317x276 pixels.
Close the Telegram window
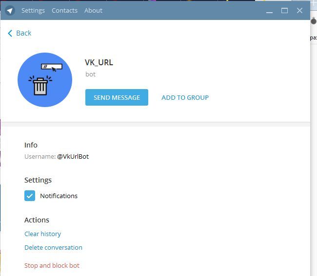click(x=299, y=11)
